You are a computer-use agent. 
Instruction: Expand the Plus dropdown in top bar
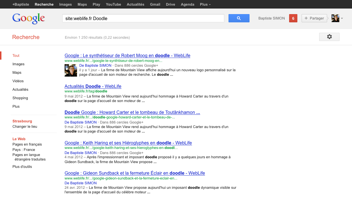coord(205,4)
